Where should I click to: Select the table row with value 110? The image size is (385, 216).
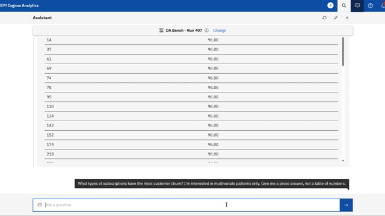click(191, 107)
